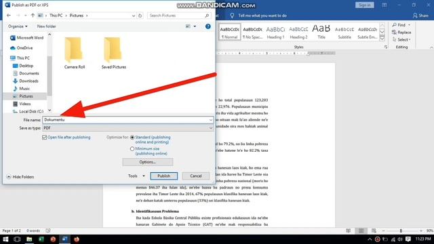Switch Word to Web Layout view icon
The height and width of the screenshot is (244, 434).
[x=374, y=230]
